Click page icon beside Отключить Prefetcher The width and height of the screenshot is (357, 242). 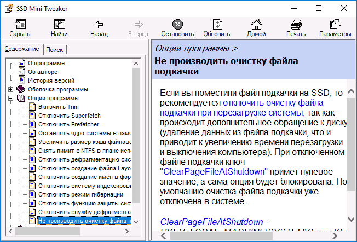tap(32, 124)
